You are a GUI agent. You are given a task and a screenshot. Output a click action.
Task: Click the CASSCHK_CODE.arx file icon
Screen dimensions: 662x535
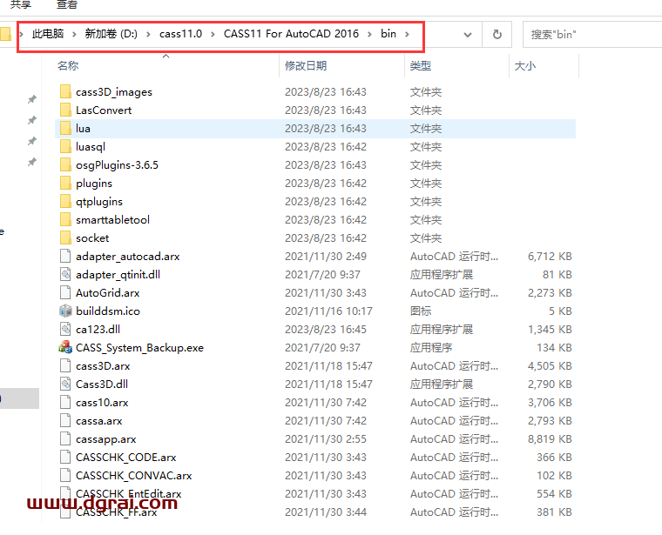point(65,457)
